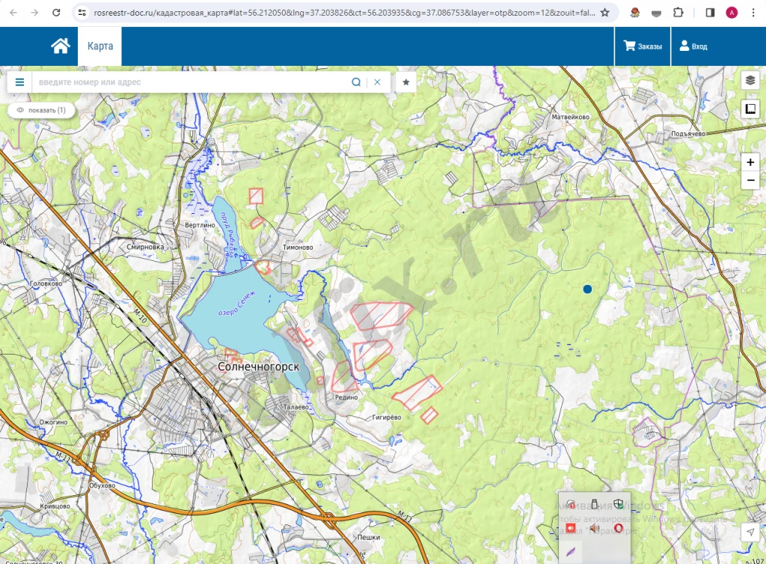The width and height of the screenshot is (766, 564).
Task: Open the map layers panel
Action: click(x=750, y=81)
